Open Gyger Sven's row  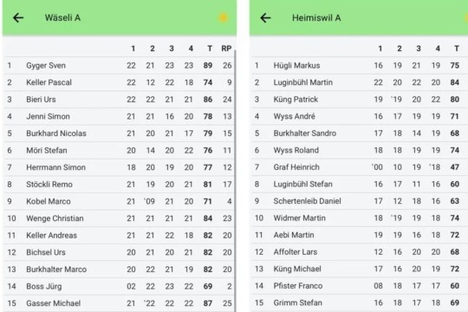pyautogui.click(x=119, y=65)
